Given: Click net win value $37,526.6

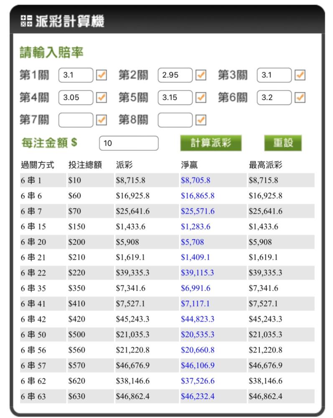Looking at the screenshot, I should click(198, 381).
